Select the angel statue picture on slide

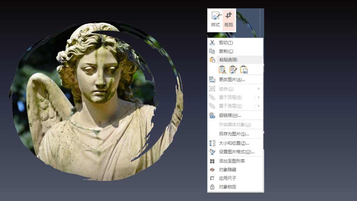[x=96, y=100]
